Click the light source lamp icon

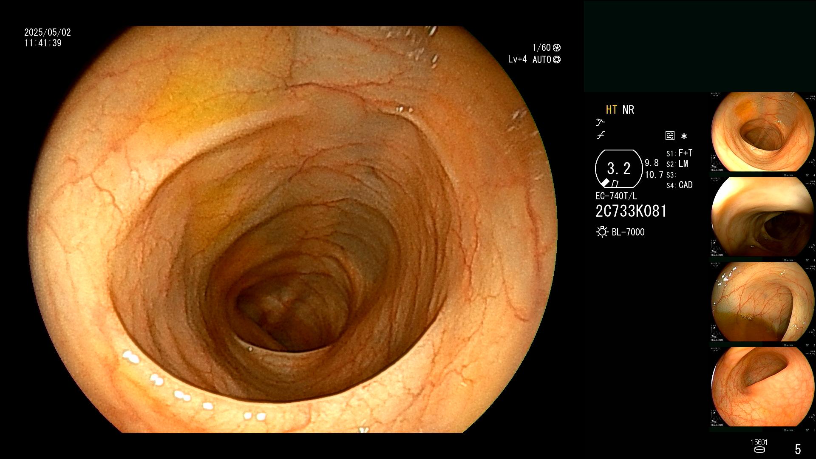(602, 232)
